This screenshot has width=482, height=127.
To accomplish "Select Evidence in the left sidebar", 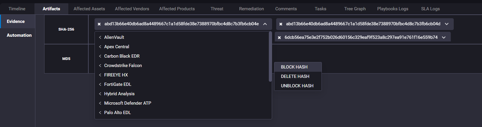I will [x=18, y=21].
